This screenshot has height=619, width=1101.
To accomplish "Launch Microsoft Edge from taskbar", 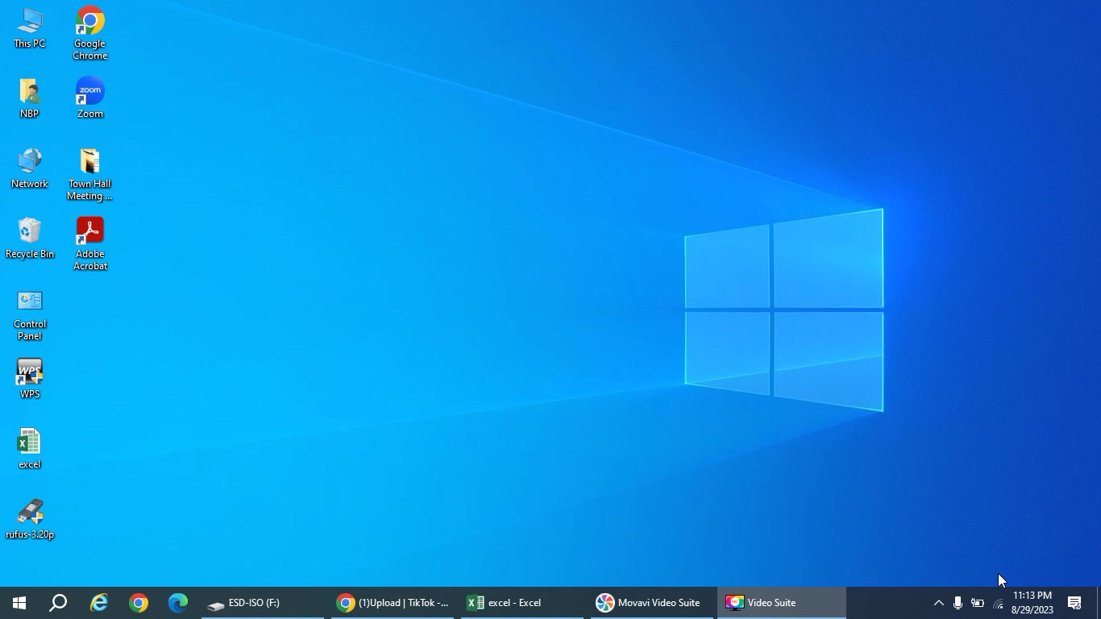I will pyautogui.click(x=177, y=603).
